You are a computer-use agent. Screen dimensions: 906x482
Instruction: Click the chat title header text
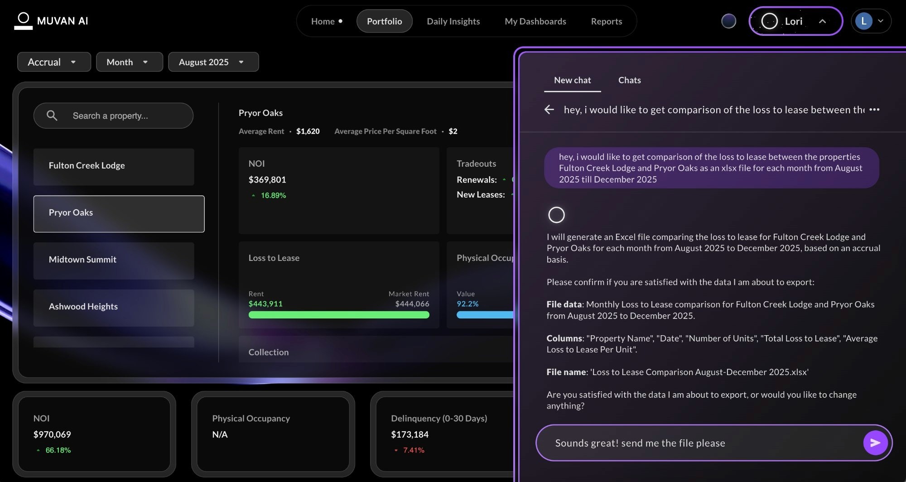(714, 110)
